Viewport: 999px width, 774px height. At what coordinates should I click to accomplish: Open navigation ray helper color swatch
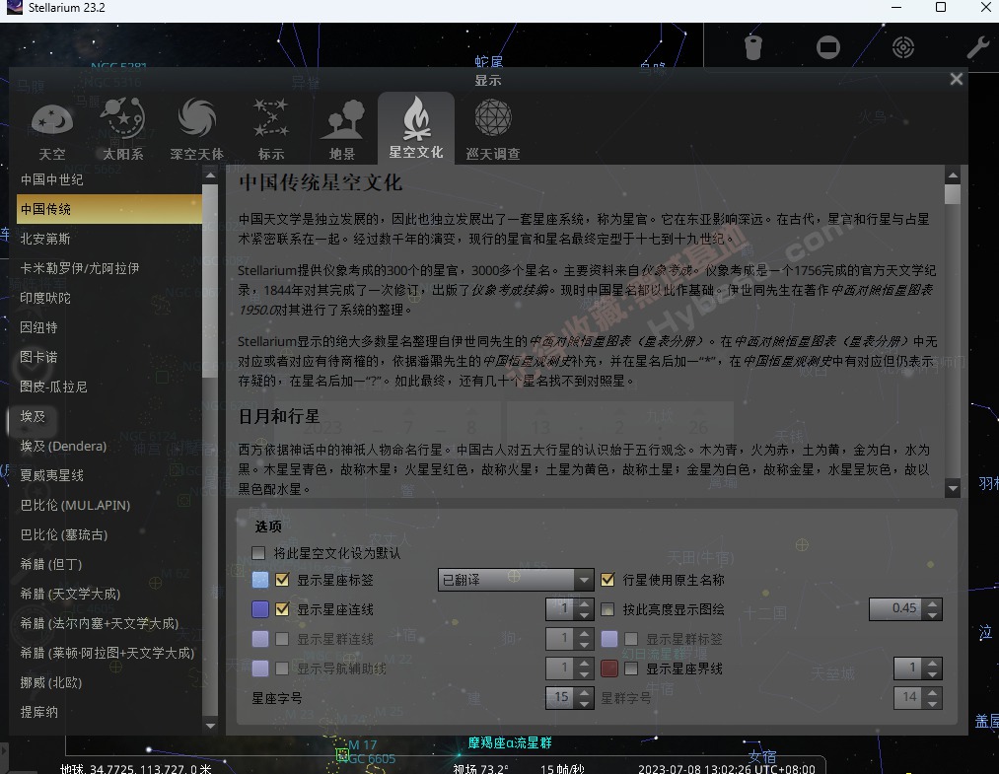pos(260,668)
